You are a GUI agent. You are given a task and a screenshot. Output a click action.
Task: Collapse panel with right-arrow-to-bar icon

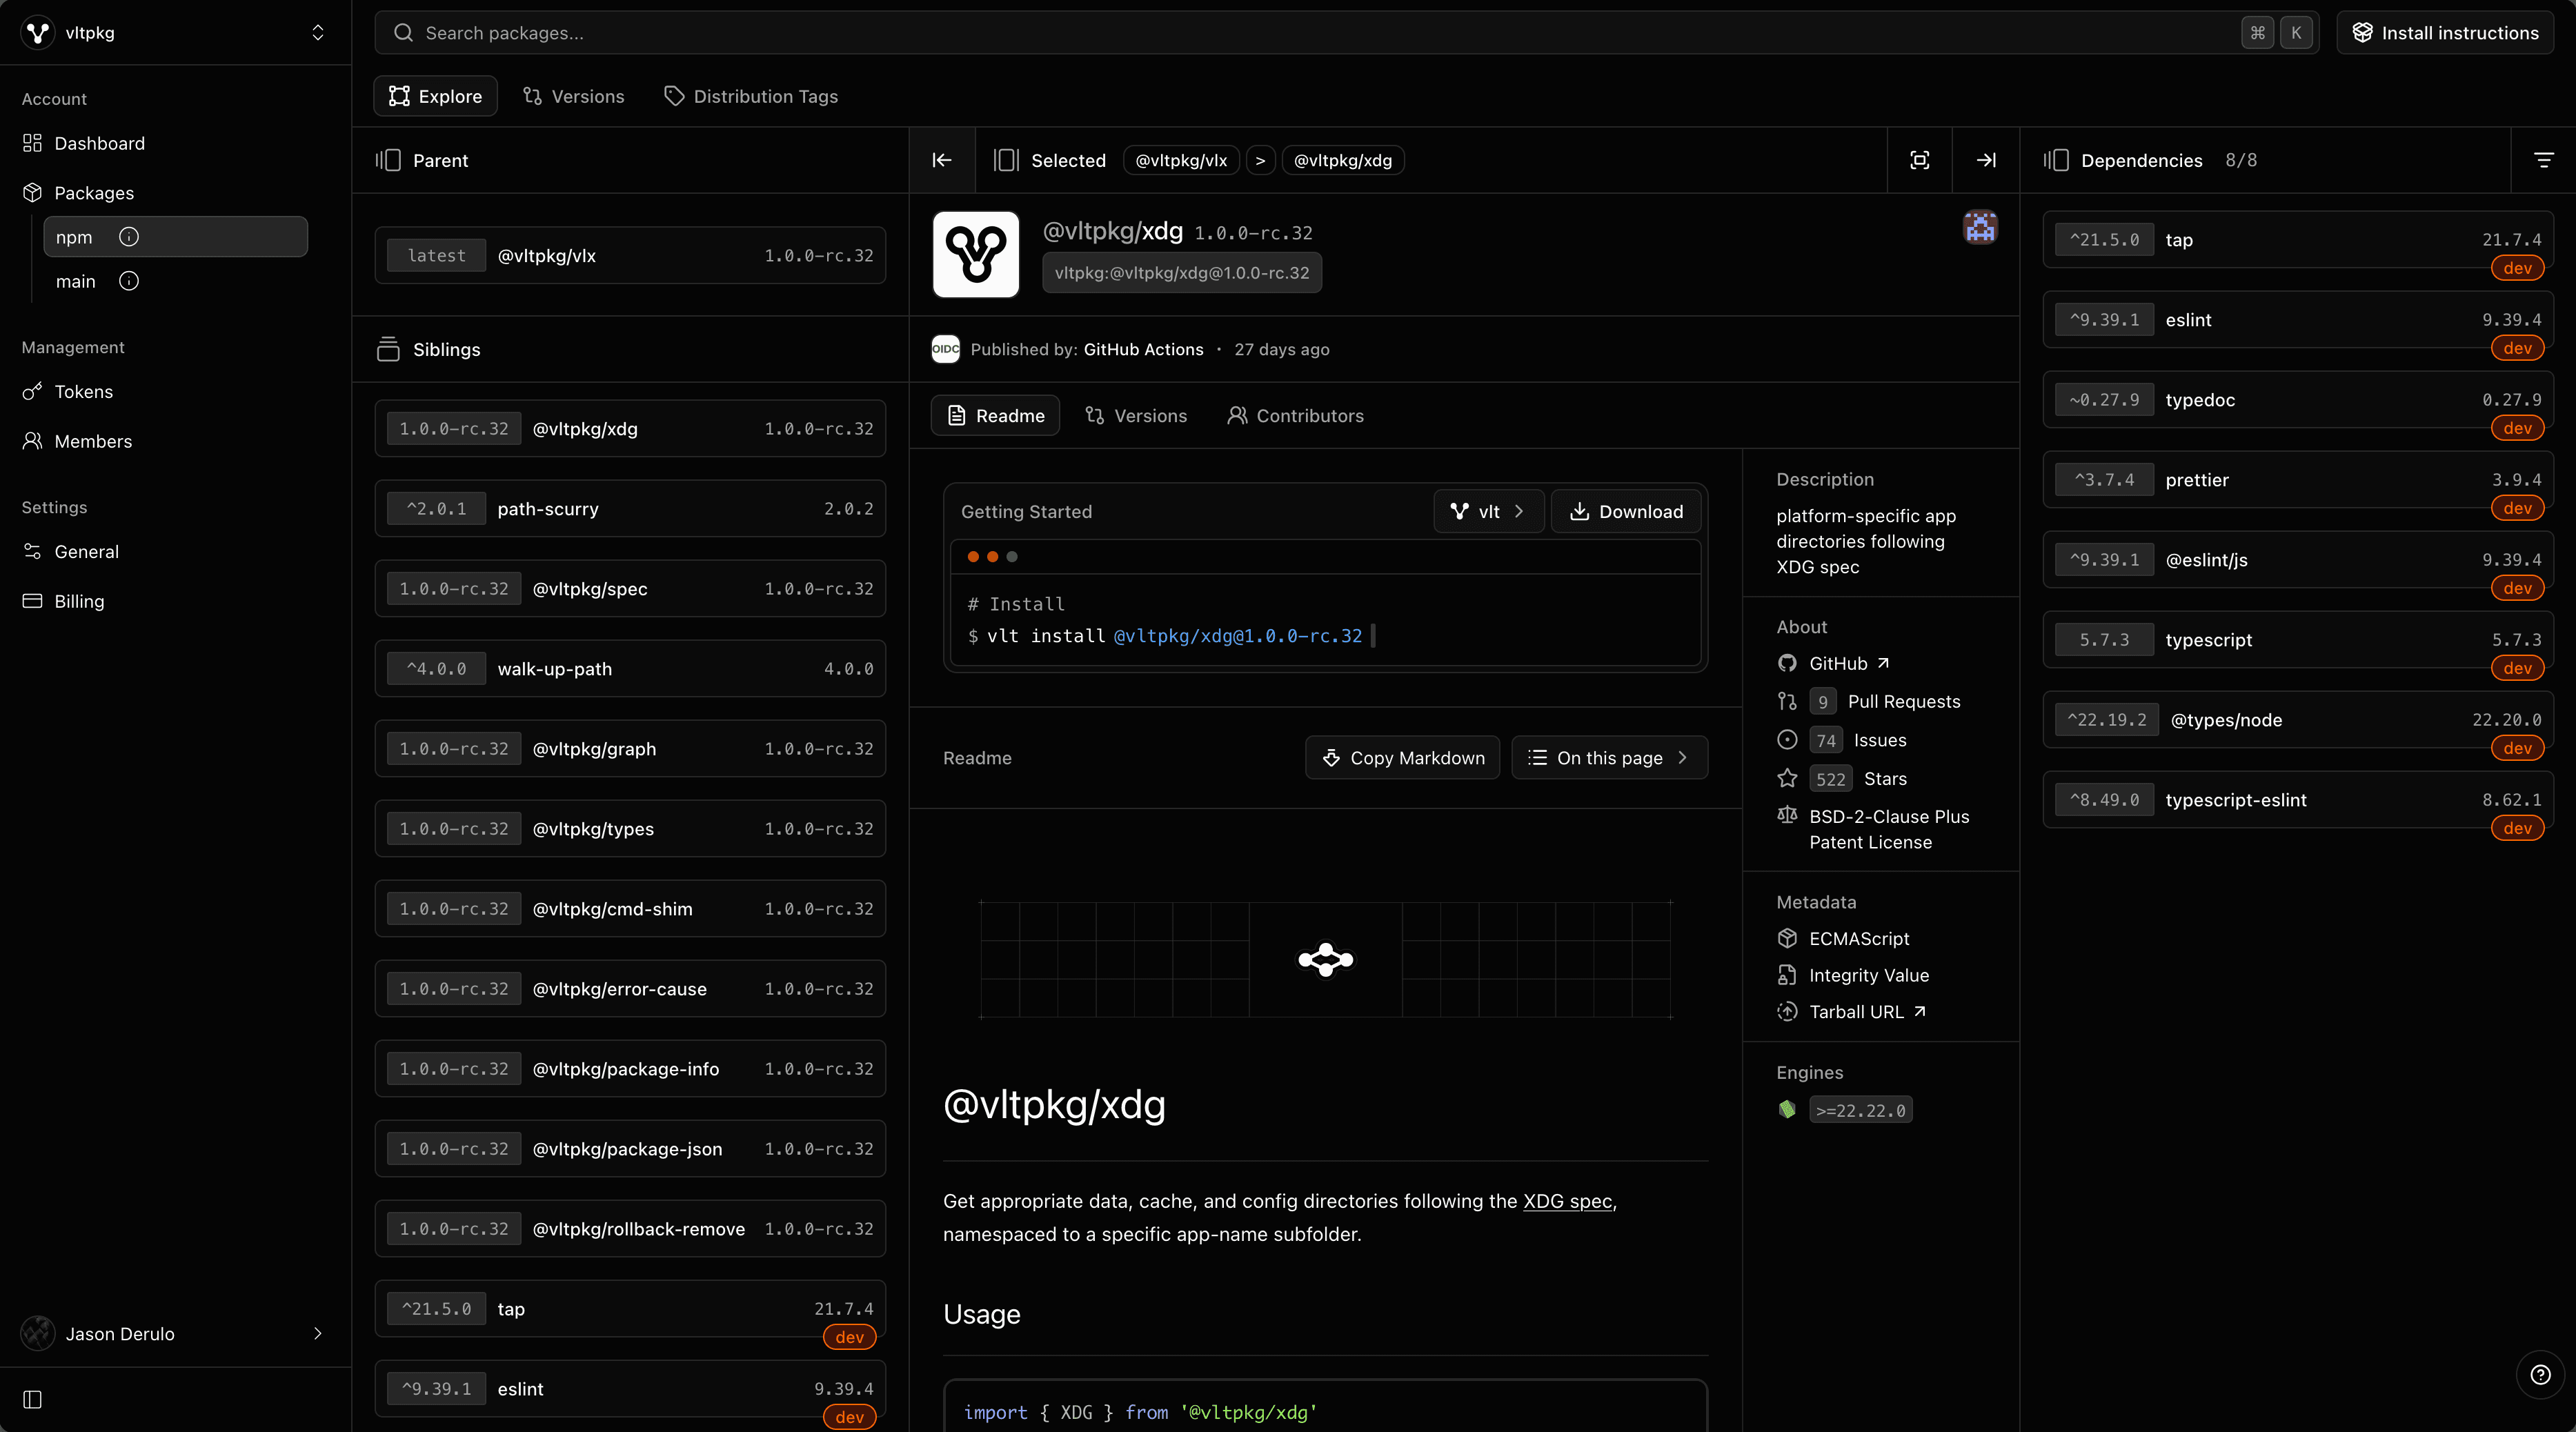[1986, 160]
